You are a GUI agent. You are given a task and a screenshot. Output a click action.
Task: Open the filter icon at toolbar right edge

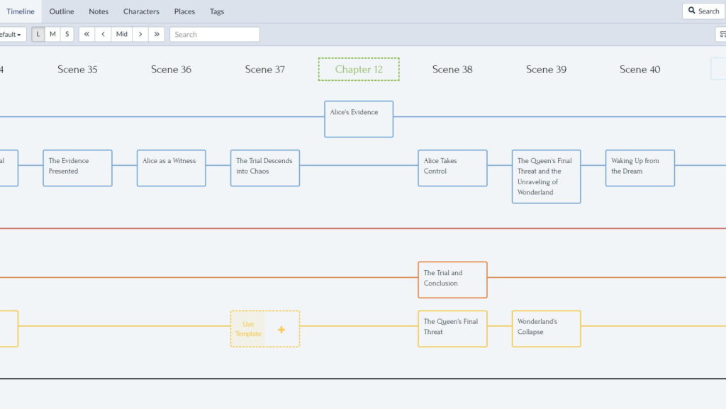pyautogui.click(x=721, y=34)
